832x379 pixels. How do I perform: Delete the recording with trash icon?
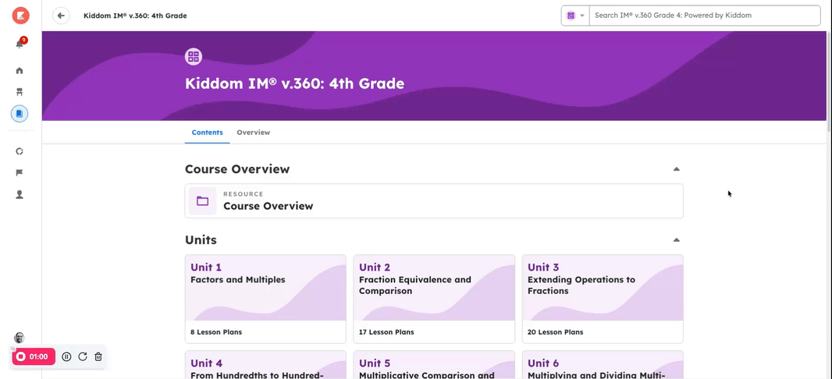click(98, 356)
